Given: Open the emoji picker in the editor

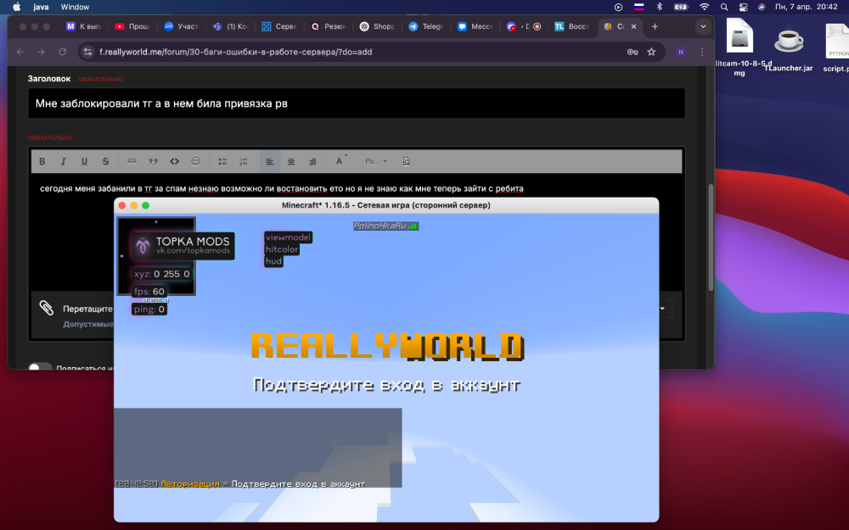Looking at the screenshot, I should point(195,161).
